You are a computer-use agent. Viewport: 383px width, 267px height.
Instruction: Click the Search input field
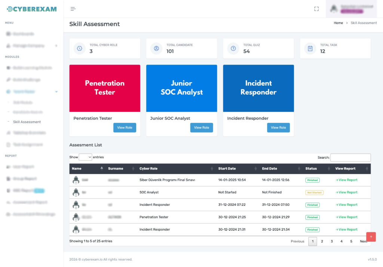[350, 158]
